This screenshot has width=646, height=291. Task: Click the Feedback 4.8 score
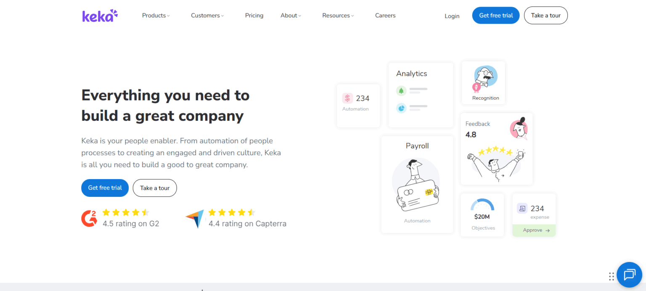coord(471,135)
